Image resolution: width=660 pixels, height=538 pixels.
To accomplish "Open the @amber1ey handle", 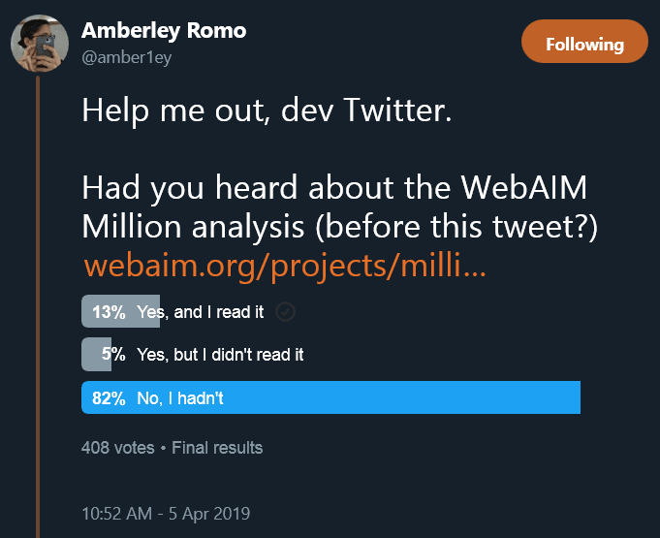I will click(x=126, y=57).
